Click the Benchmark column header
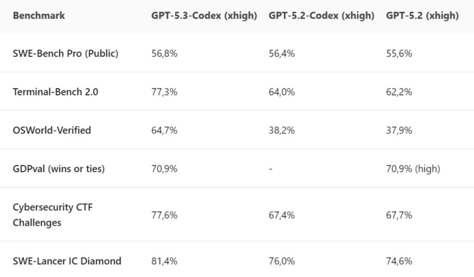The image size is (474, 277). [x=39, y=16]
